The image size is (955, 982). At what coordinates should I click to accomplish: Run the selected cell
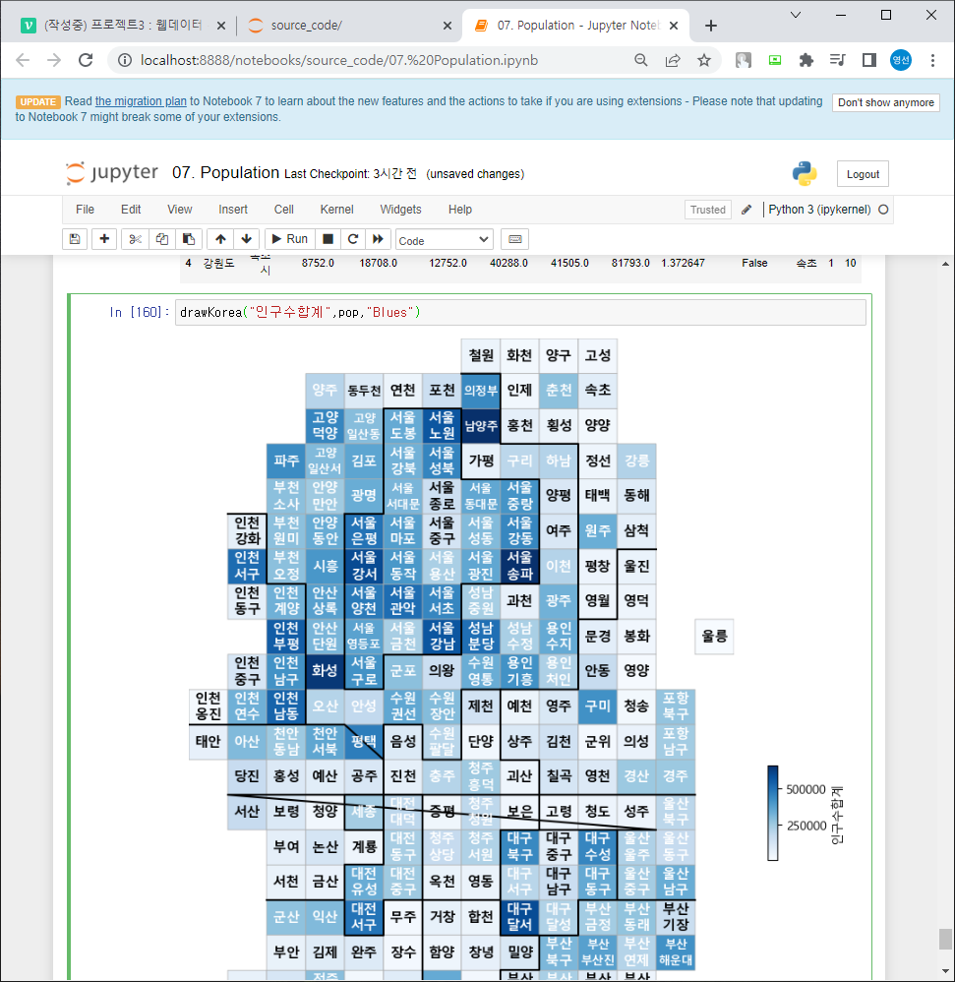point(289,239)
